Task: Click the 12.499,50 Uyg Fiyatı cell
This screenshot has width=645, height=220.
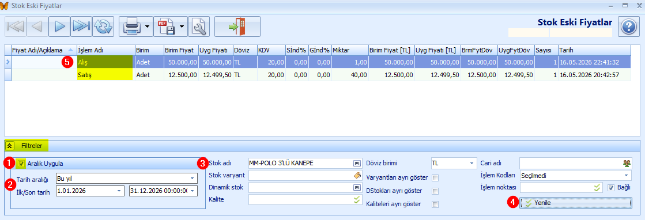Action: coord(216,75)
